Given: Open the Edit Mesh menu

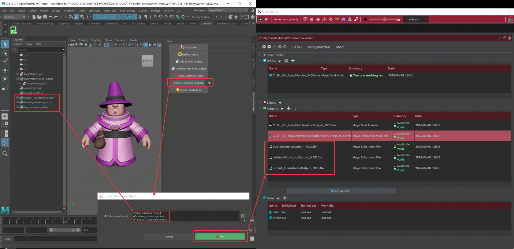Looking at the screenshot, I should 94,11.
